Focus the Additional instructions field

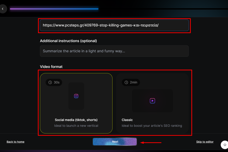click(x=114, y=51)
